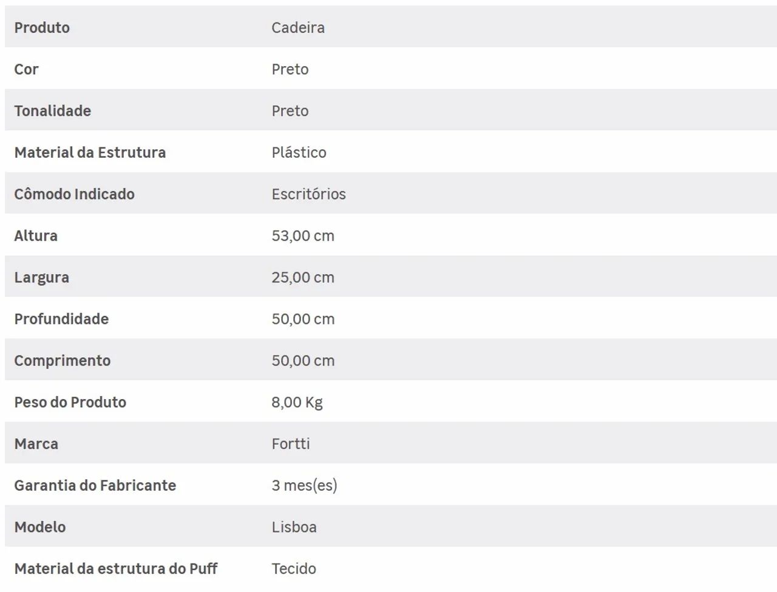Select the Material da Estrutura label

pos(90,152)
